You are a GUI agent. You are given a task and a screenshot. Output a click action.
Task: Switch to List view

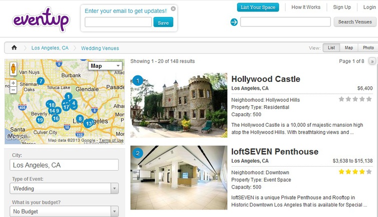coord(331,47)
